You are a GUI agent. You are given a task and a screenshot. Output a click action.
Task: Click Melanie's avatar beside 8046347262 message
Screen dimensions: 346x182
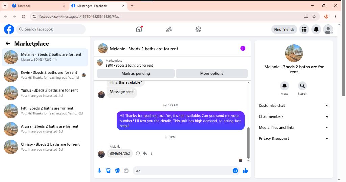point(101,154)
